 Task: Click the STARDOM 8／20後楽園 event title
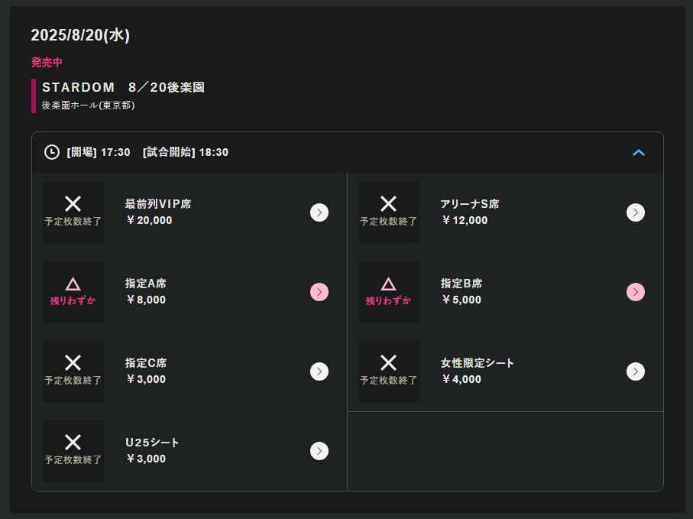[123, 88]
